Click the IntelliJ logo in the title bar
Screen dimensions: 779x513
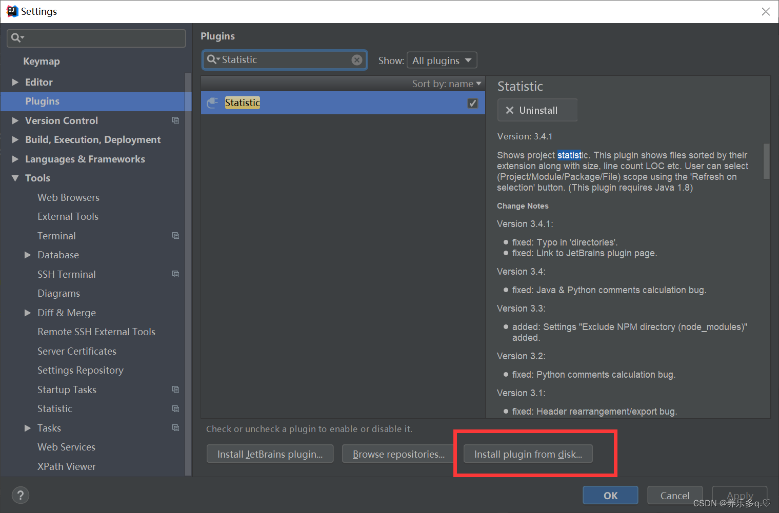pyautogui.click(x=12, y=11)
